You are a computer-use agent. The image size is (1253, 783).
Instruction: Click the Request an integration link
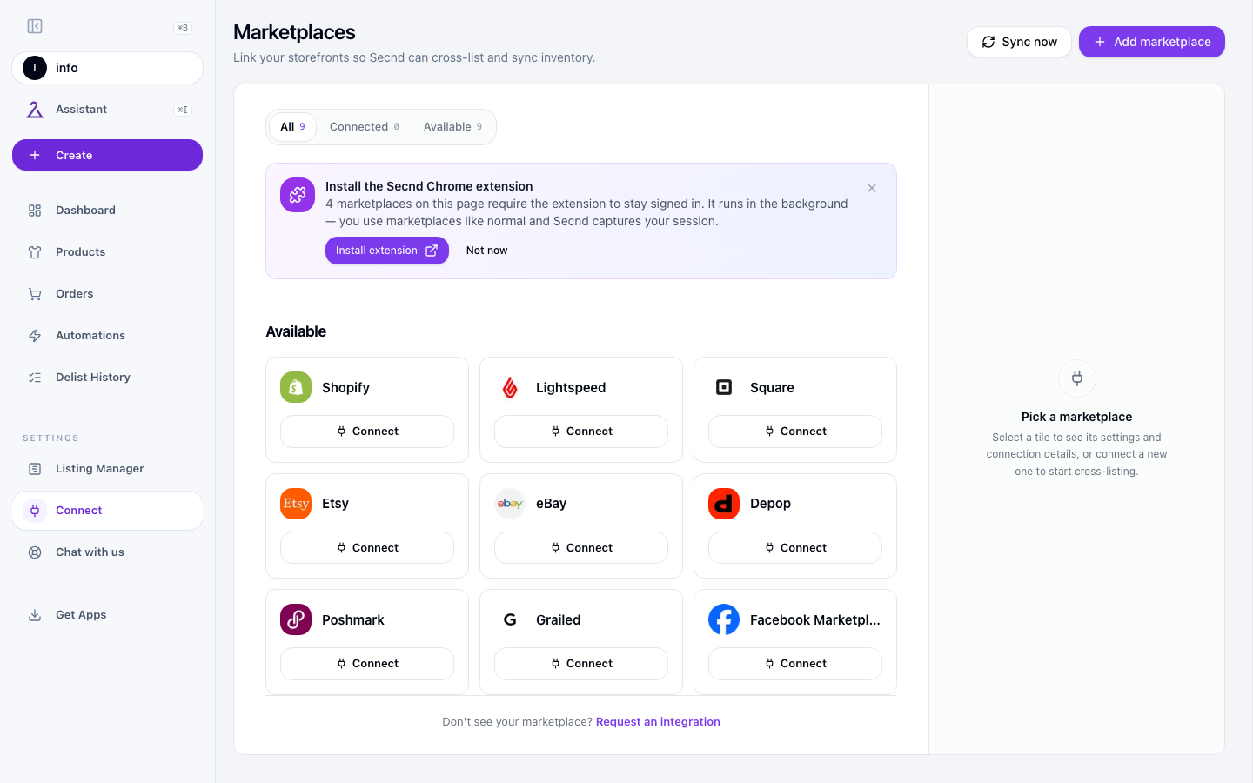coord(658,722)
